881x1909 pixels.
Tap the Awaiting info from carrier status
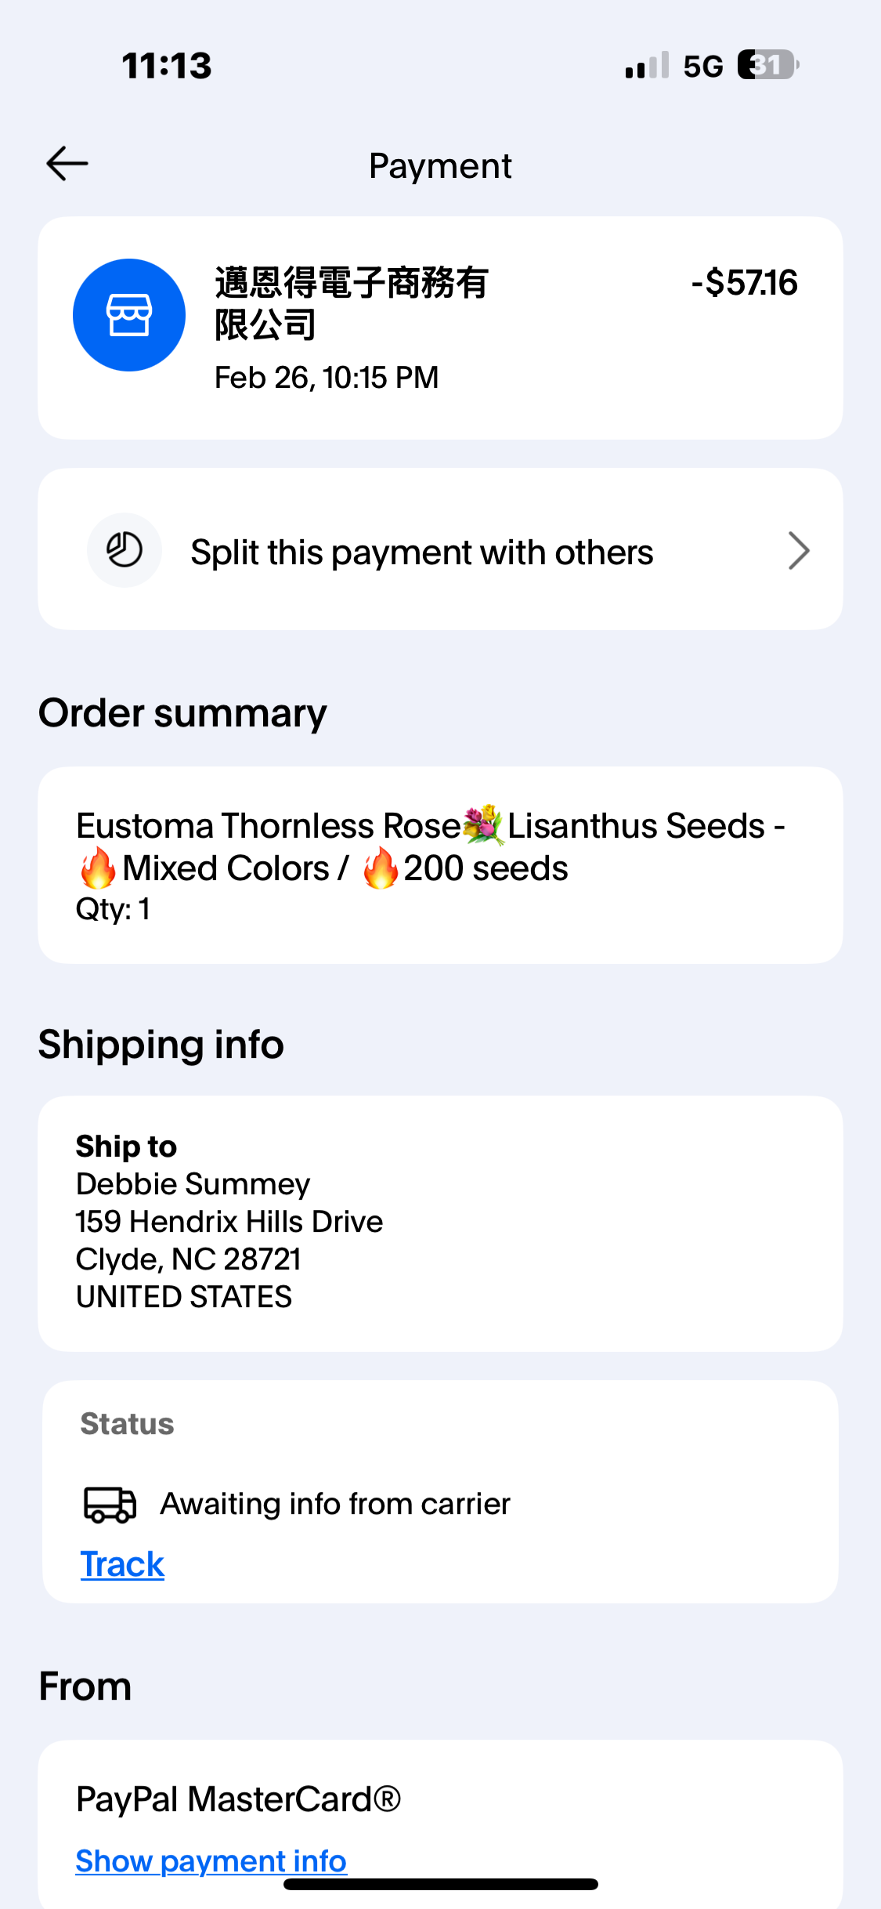[x=335, y=1504]
